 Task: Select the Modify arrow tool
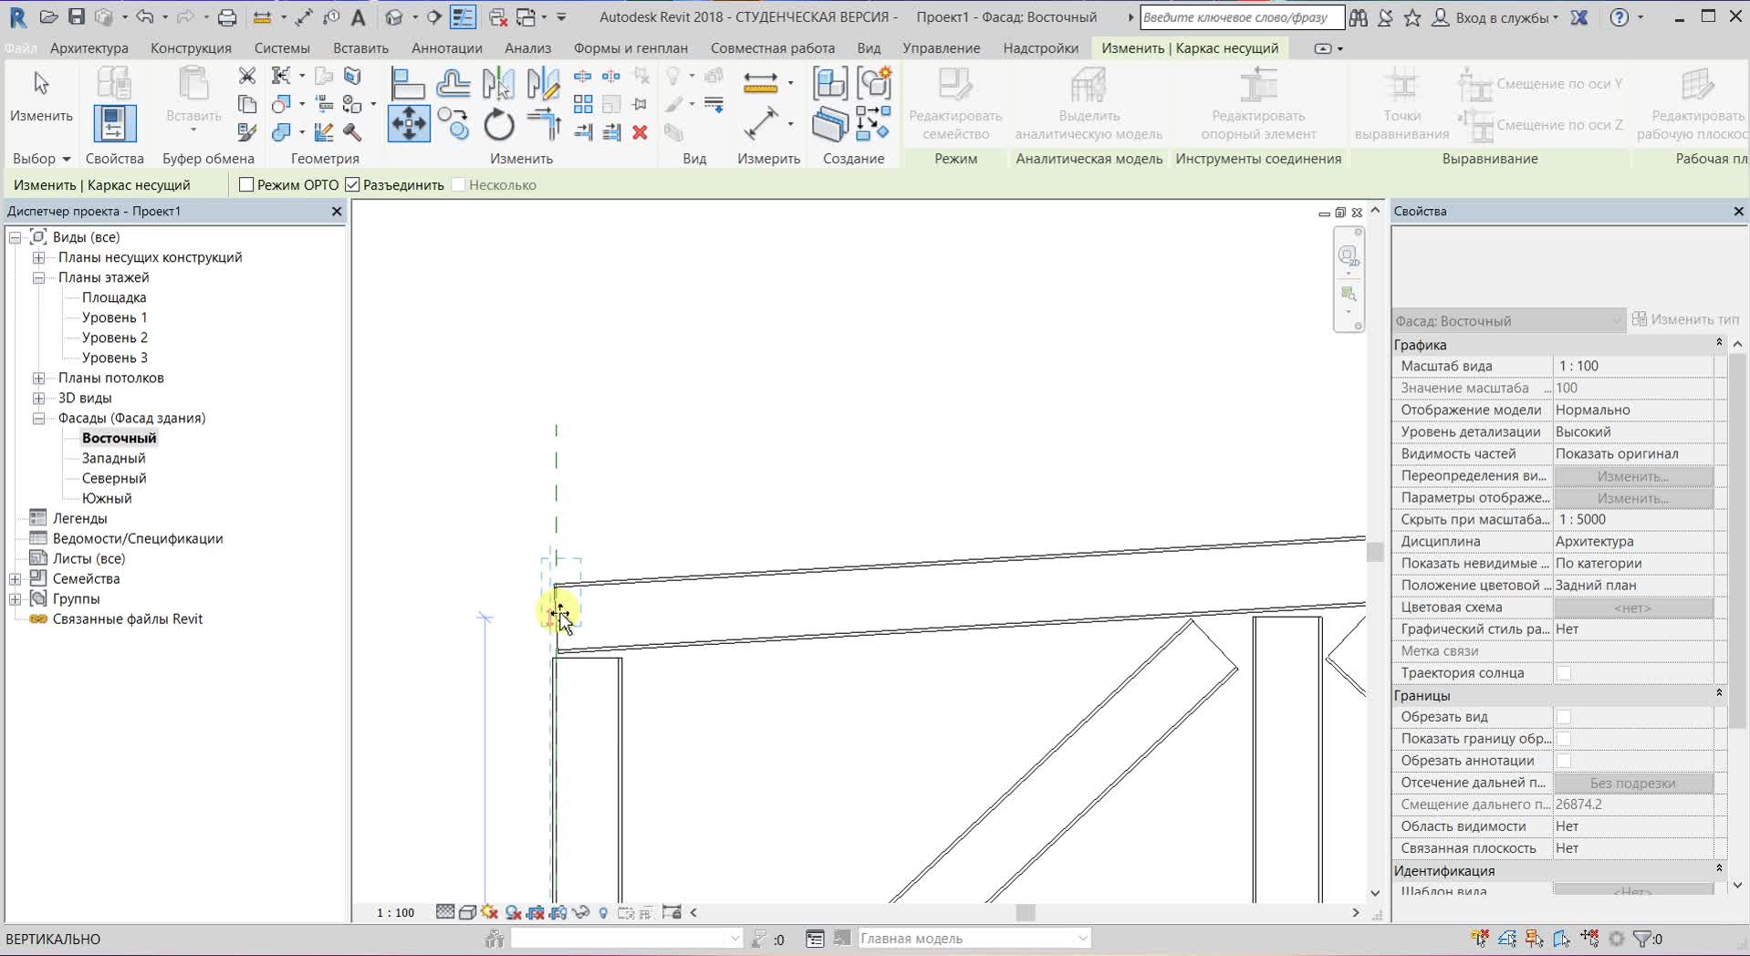tap(41, 96)
